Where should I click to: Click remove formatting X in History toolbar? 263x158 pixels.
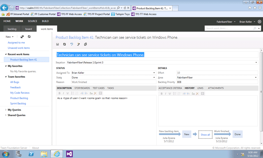coord(197,93)
